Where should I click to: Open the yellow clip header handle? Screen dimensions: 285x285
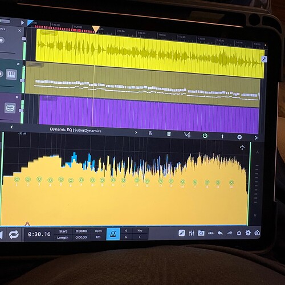(x=49, y=32)
